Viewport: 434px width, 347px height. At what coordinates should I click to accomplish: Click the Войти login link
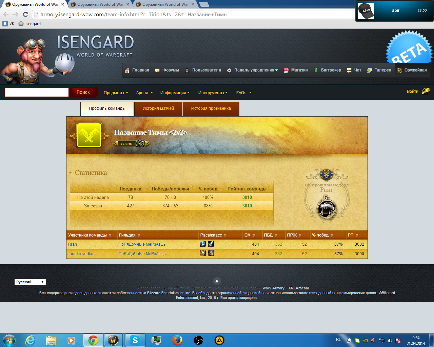pos(413,91)
